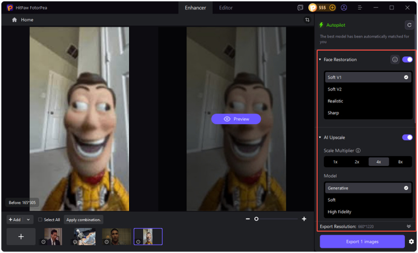Screen dimensions: 418x253
Task: Expand the Export Resolution double chevron
Action: coord(408,227)
